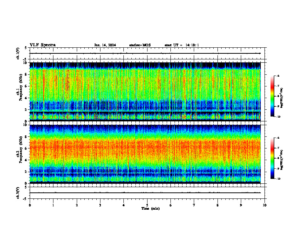
Task: Click the "ch.1(V)" vertical axis label
Action: pyautogui.click(x=18, y=53)
